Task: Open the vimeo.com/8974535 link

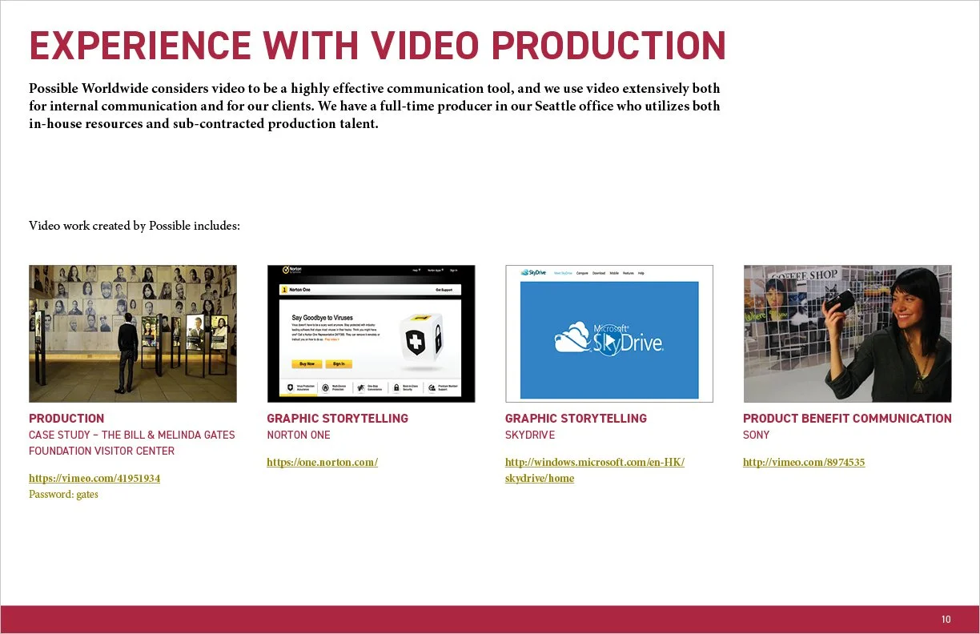Action: click(804, 463)
